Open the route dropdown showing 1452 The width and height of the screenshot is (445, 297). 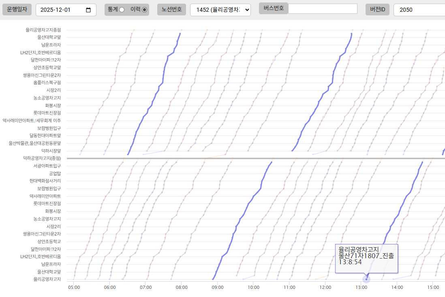(x=220, y=10)
